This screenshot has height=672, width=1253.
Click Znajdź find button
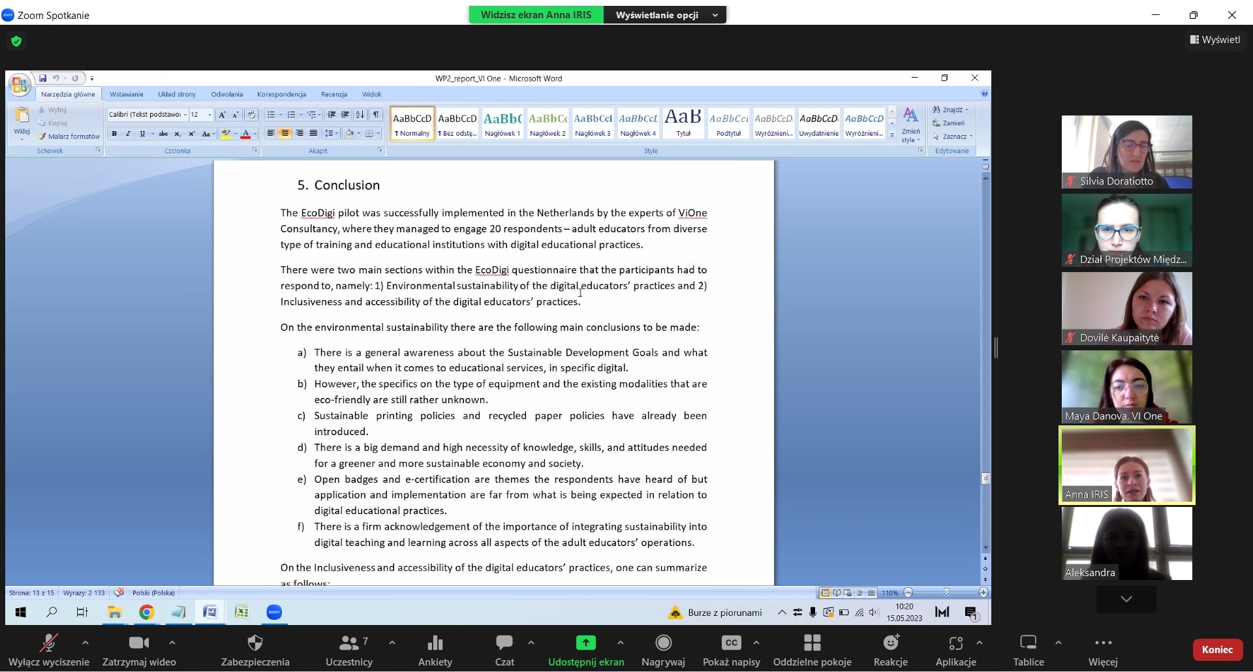coord(950,110)
